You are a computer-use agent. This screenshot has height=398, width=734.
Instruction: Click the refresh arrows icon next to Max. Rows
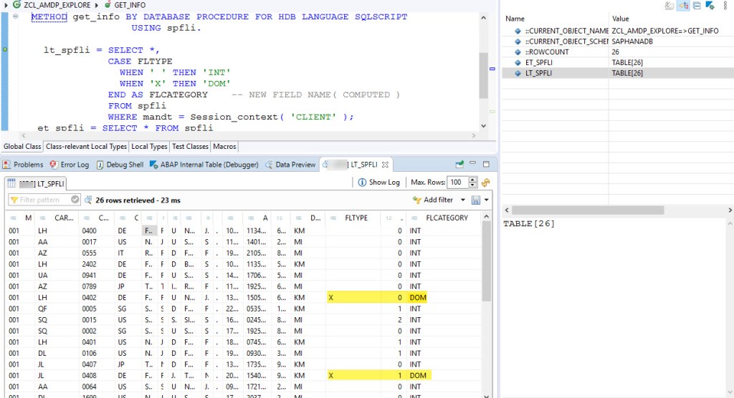pos(486,183)
